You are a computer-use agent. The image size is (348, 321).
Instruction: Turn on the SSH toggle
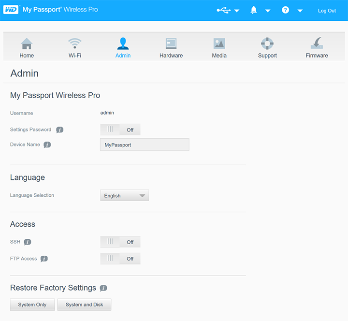[120, 242]
